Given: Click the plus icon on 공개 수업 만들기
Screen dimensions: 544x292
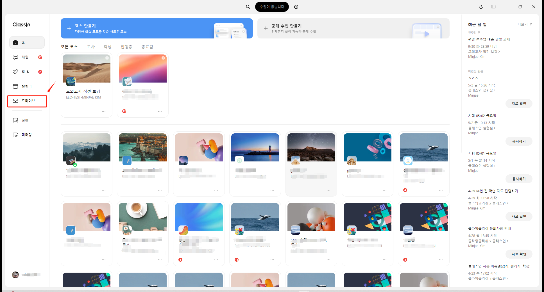Looking at the screenshot, I should click(x=266, y=28).
